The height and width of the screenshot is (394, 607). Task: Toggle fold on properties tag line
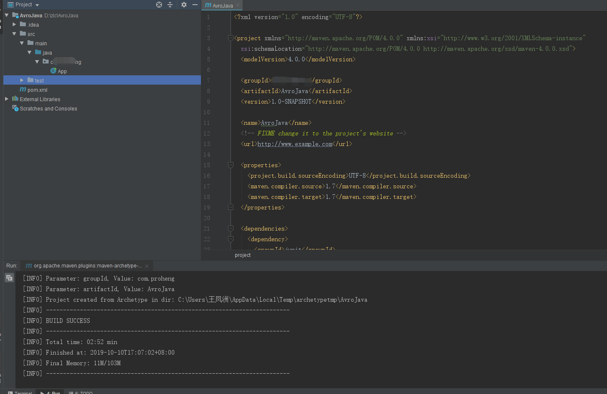point(231,165)
